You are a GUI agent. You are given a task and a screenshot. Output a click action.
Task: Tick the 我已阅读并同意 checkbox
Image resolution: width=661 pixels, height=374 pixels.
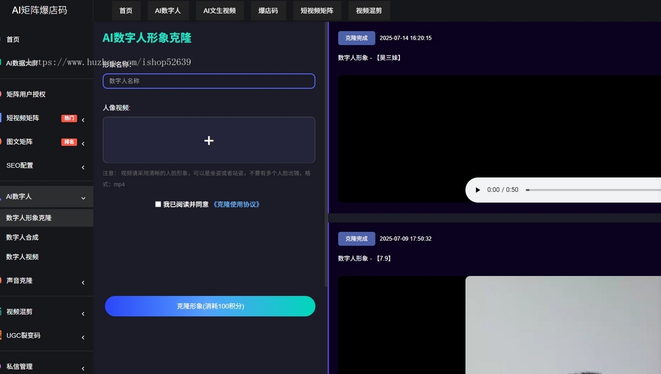pos(158,204)
